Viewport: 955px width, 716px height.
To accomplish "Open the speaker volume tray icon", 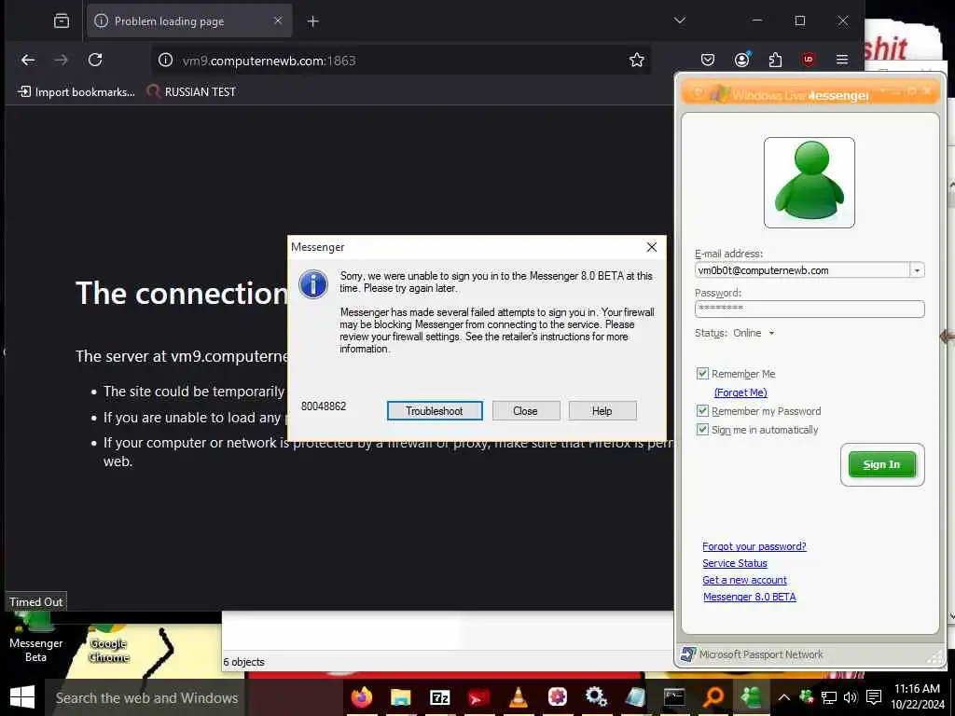I will coord(851,697).
